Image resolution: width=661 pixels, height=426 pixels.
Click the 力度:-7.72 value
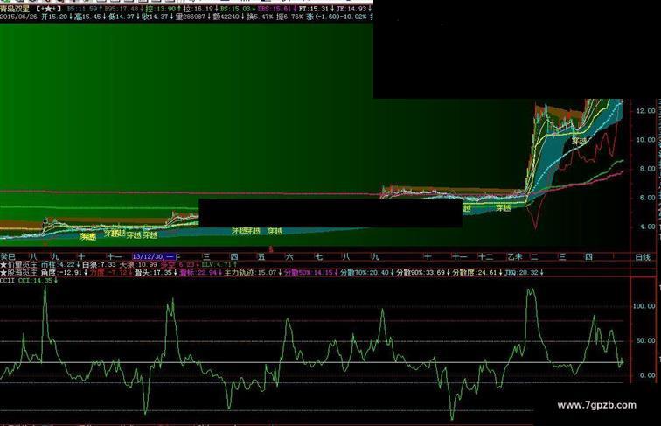pyautogui.click(x=110, y=272)
